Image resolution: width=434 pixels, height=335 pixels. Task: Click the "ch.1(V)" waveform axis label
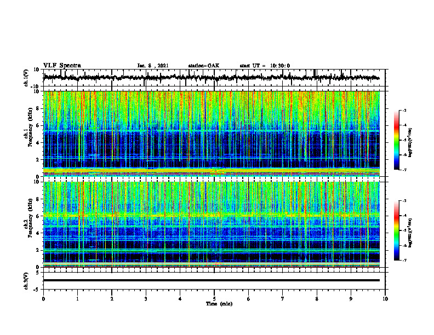[26, 78]
